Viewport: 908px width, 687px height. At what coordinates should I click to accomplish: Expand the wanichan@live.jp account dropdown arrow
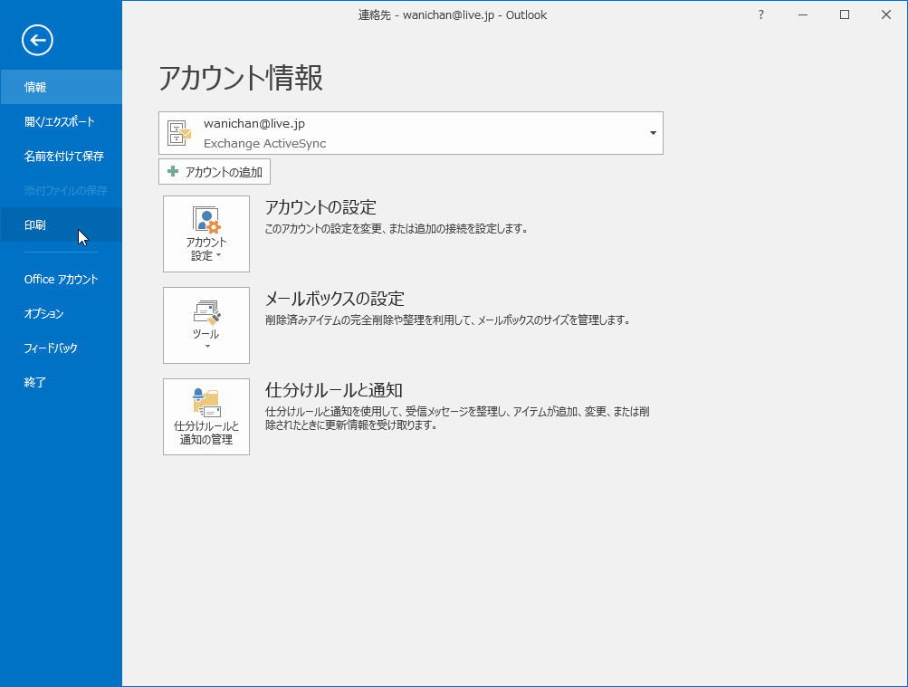tap(653, 133)
